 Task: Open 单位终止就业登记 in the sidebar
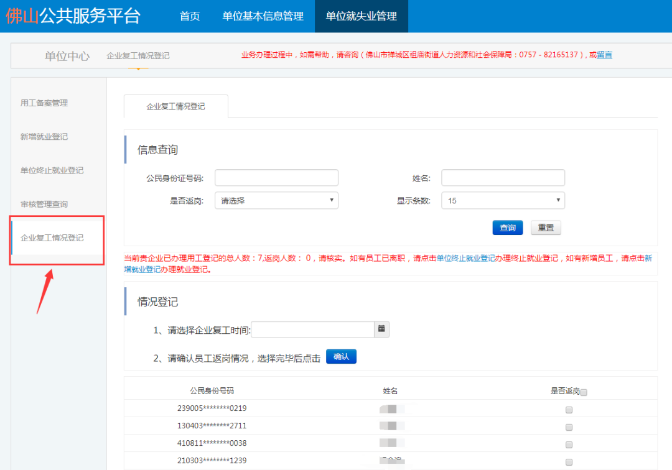pyautogui.click(x=52, y=170)
